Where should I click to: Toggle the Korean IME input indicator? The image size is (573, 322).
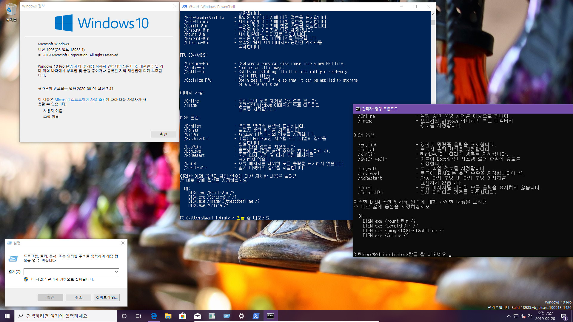point(530,316)
